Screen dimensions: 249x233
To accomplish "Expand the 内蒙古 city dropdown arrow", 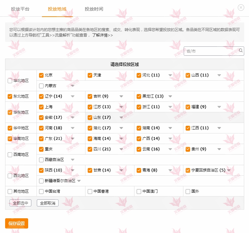I will pyautogui.click(x=73, y=86).
